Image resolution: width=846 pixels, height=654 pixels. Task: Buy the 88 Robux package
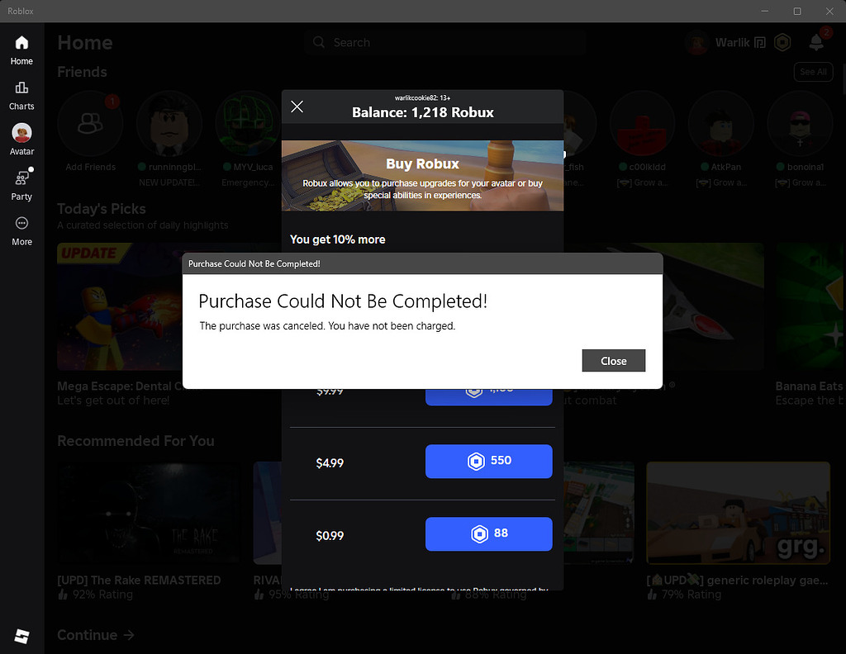pyautogui.click(x=489, y=534)
